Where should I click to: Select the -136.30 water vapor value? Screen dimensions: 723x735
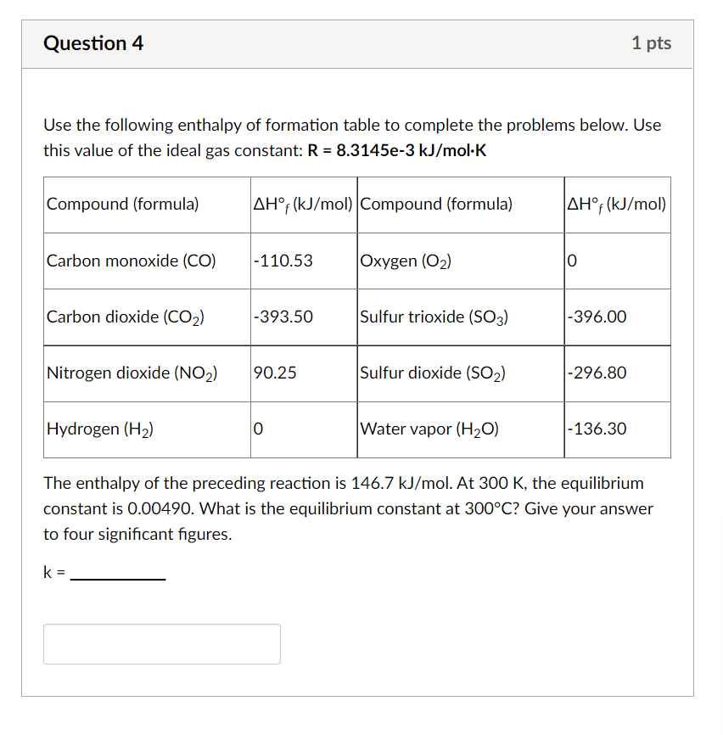click(x=597, y=429)
